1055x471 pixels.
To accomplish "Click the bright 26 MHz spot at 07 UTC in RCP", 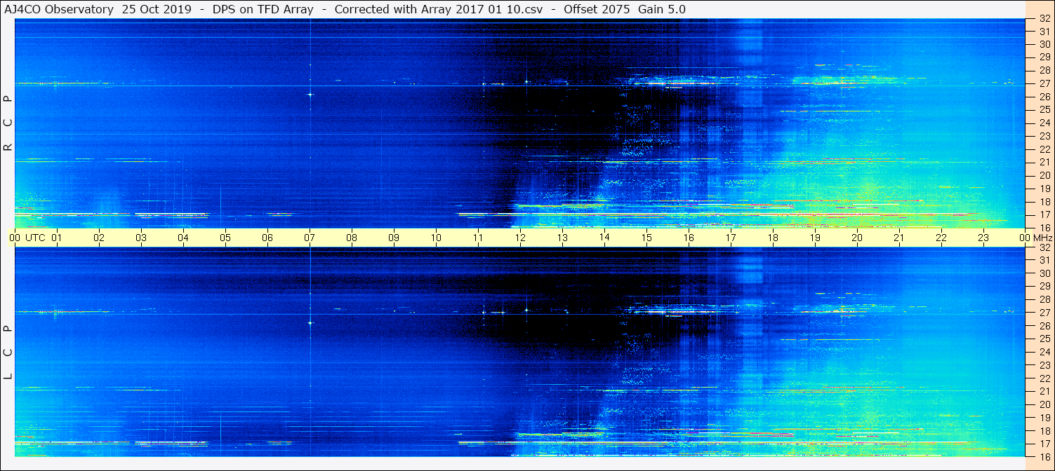I will (310, 94).
